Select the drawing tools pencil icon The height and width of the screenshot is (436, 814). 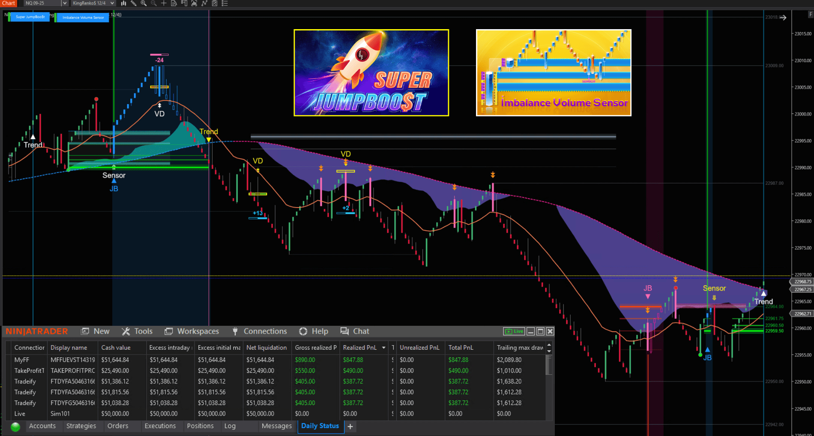[x=134, y=3]
